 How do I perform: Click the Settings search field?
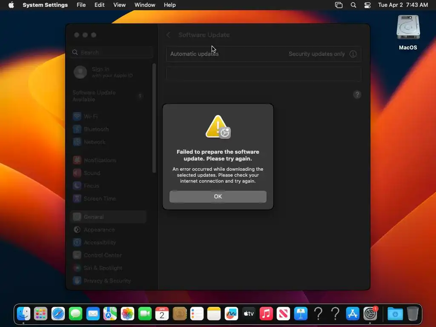tap(112, 52)
